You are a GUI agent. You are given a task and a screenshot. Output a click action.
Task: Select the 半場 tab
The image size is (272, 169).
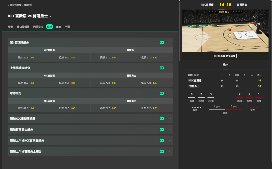click(x=67, y=27)
